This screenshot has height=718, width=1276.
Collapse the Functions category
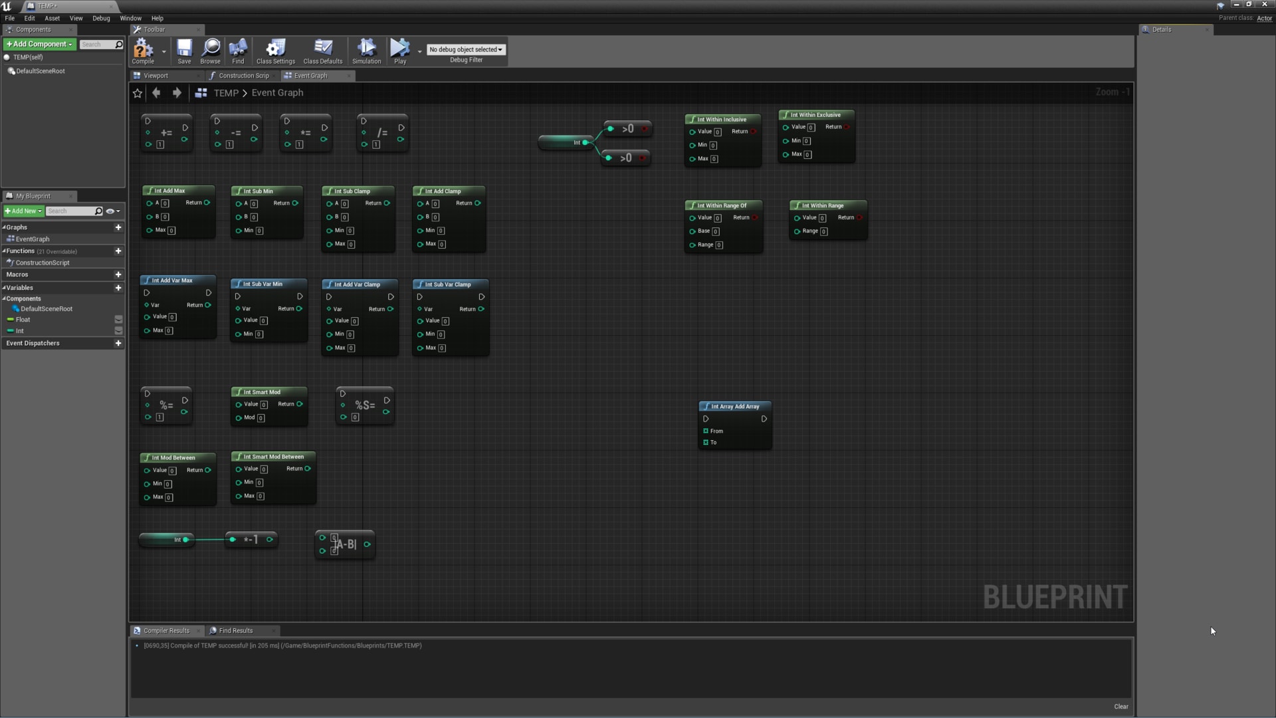pos(6,251)
